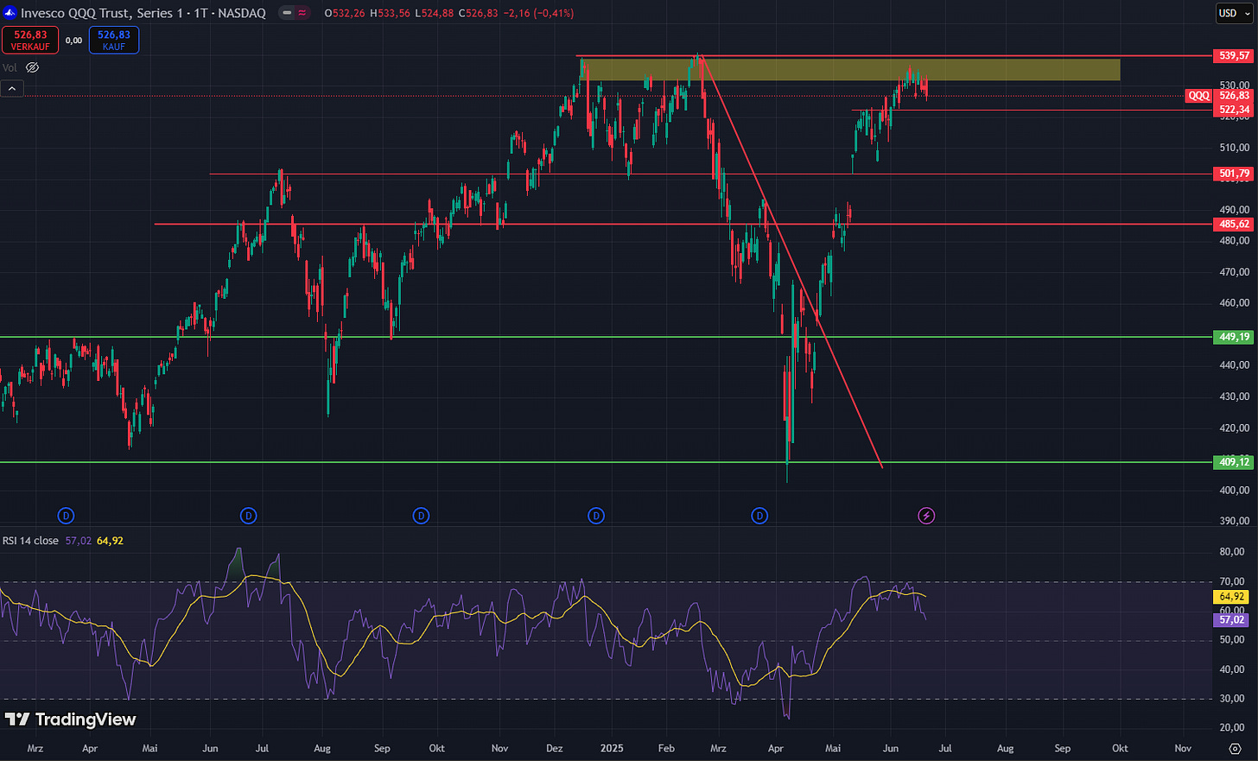Open dividend marker between Jun and Jul labels

(x=248, y=516)
